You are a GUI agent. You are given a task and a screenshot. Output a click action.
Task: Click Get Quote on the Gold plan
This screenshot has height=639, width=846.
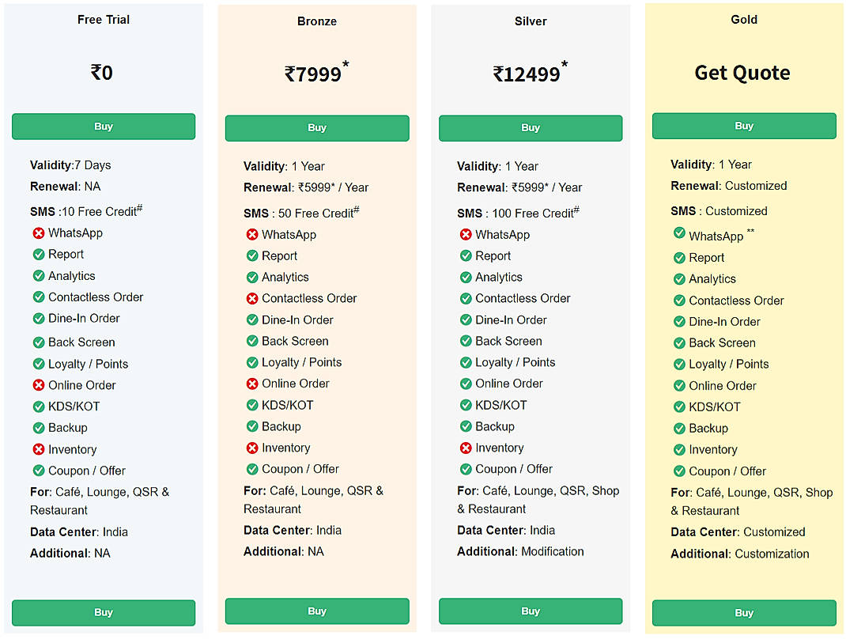tap(743, 73)
